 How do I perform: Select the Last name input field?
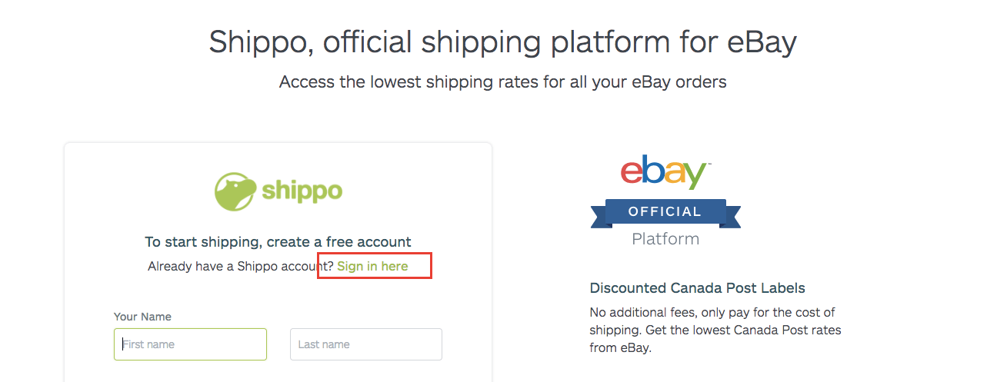(x=365, y=344)
